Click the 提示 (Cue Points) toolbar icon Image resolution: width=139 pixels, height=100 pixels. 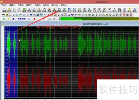coord(115,10)
